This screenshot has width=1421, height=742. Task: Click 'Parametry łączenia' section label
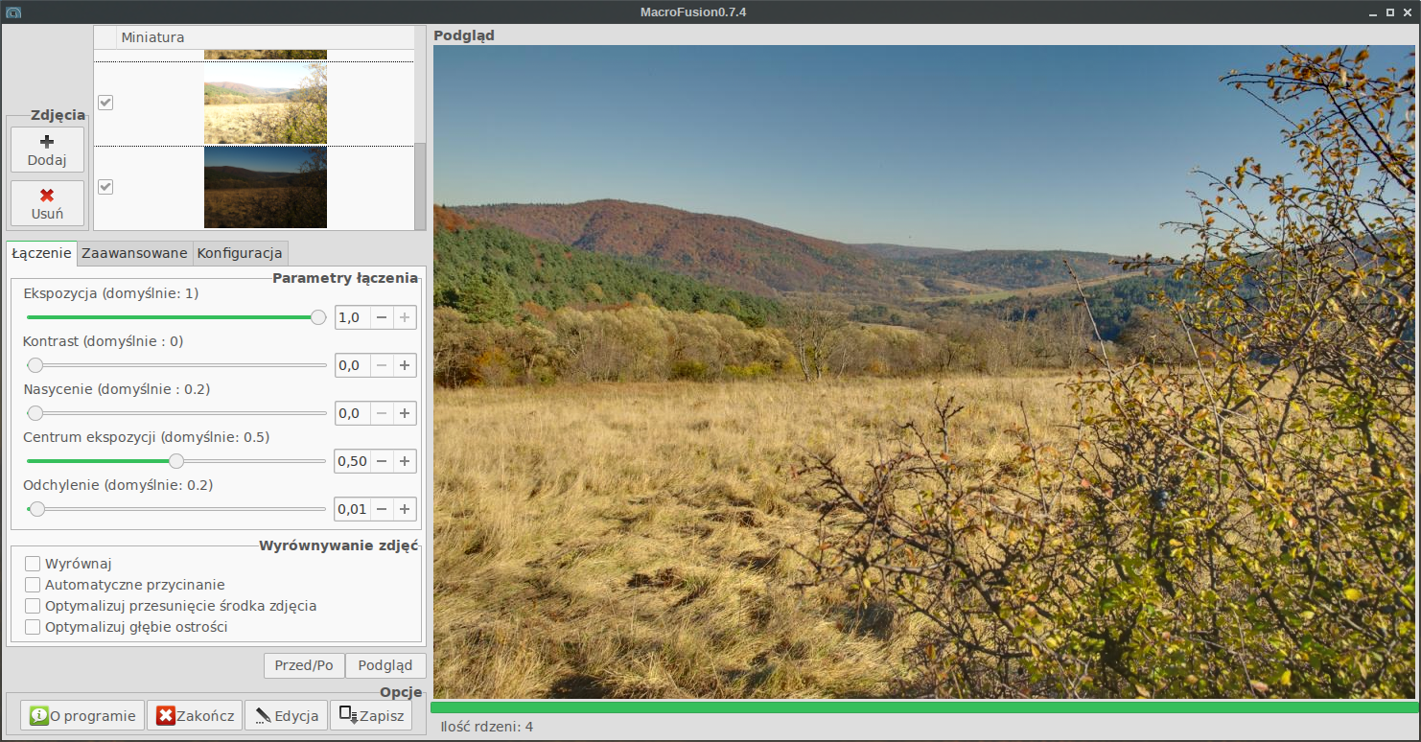pyautogui.click(x=345, y=278)
